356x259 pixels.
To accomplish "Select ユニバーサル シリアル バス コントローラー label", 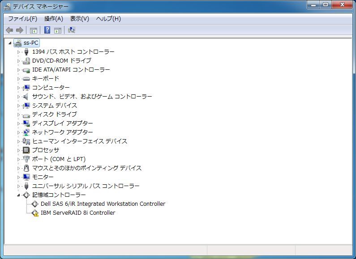I will pyautogui.click(x=86, y=186).
